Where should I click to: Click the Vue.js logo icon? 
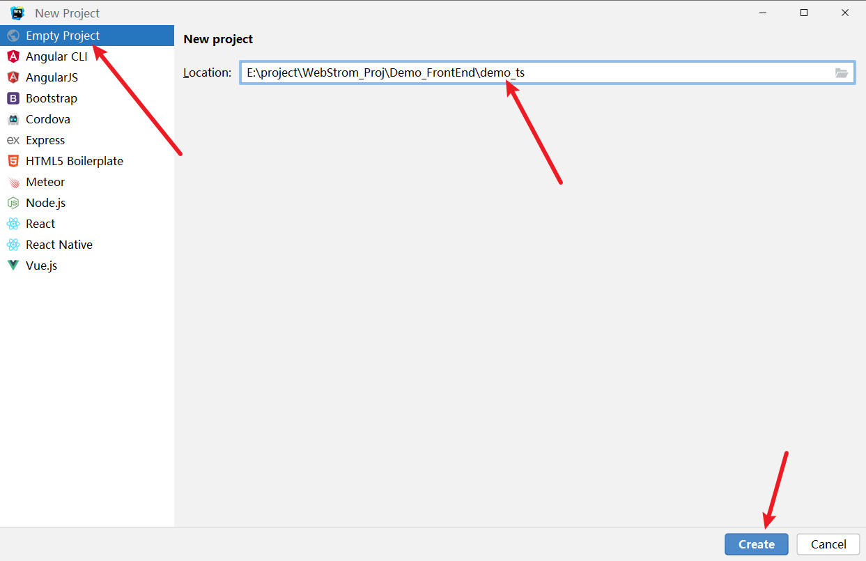point(13,266)
